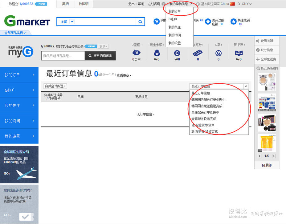Click the 购买过的店铺 house icon

coord(208,22)
